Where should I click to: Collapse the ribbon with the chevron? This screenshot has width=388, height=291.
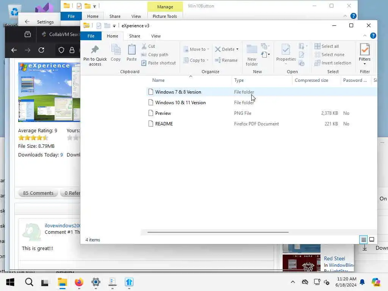pos(365,36)
